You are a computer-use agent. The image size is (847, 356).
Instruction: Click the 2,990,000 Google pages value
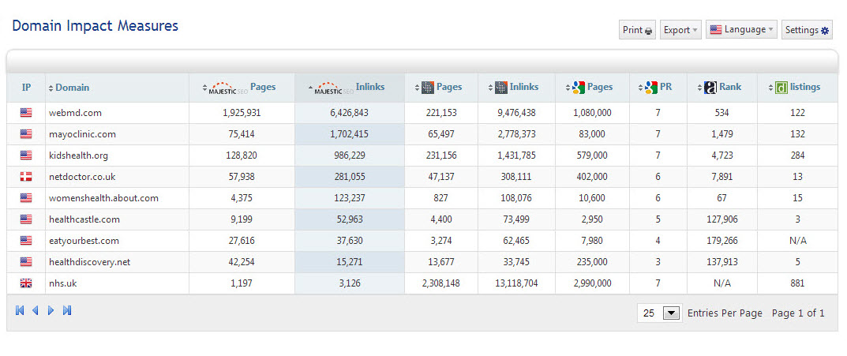pos(593,283)
